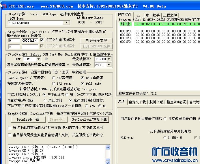Viewport: 200px width, 164px height.
Task: Click hex row address 0001F0
Action: click(125, 42)
